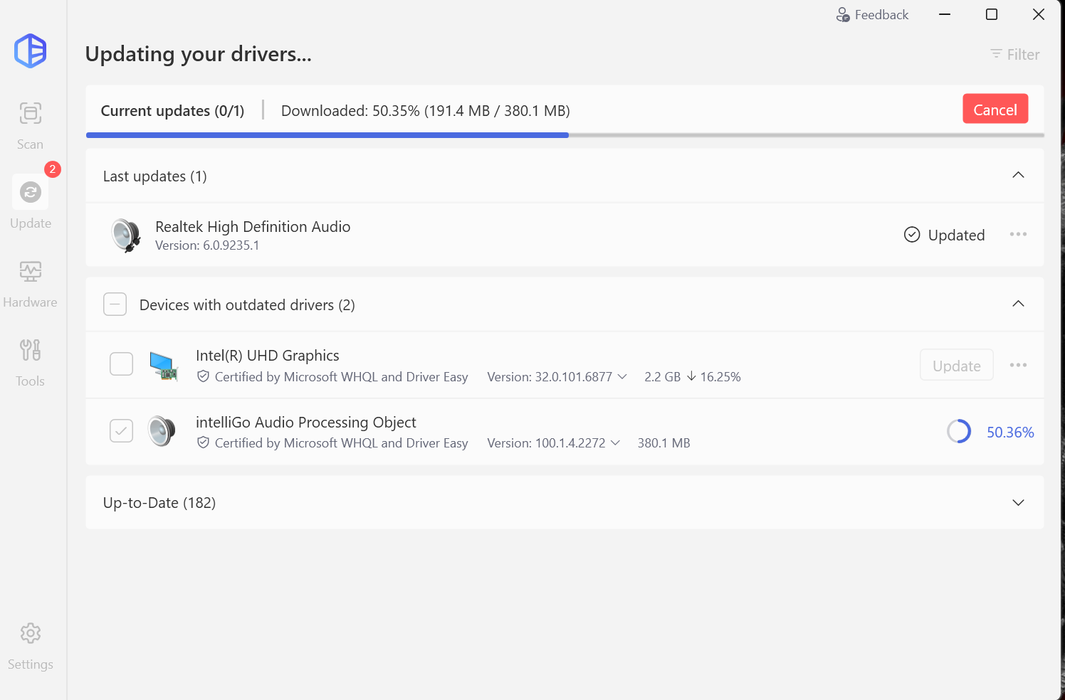Click Version: 6.0.9235.1 text
The height and width of the screenshot is (700, 1065).
[x=207, y=245]
